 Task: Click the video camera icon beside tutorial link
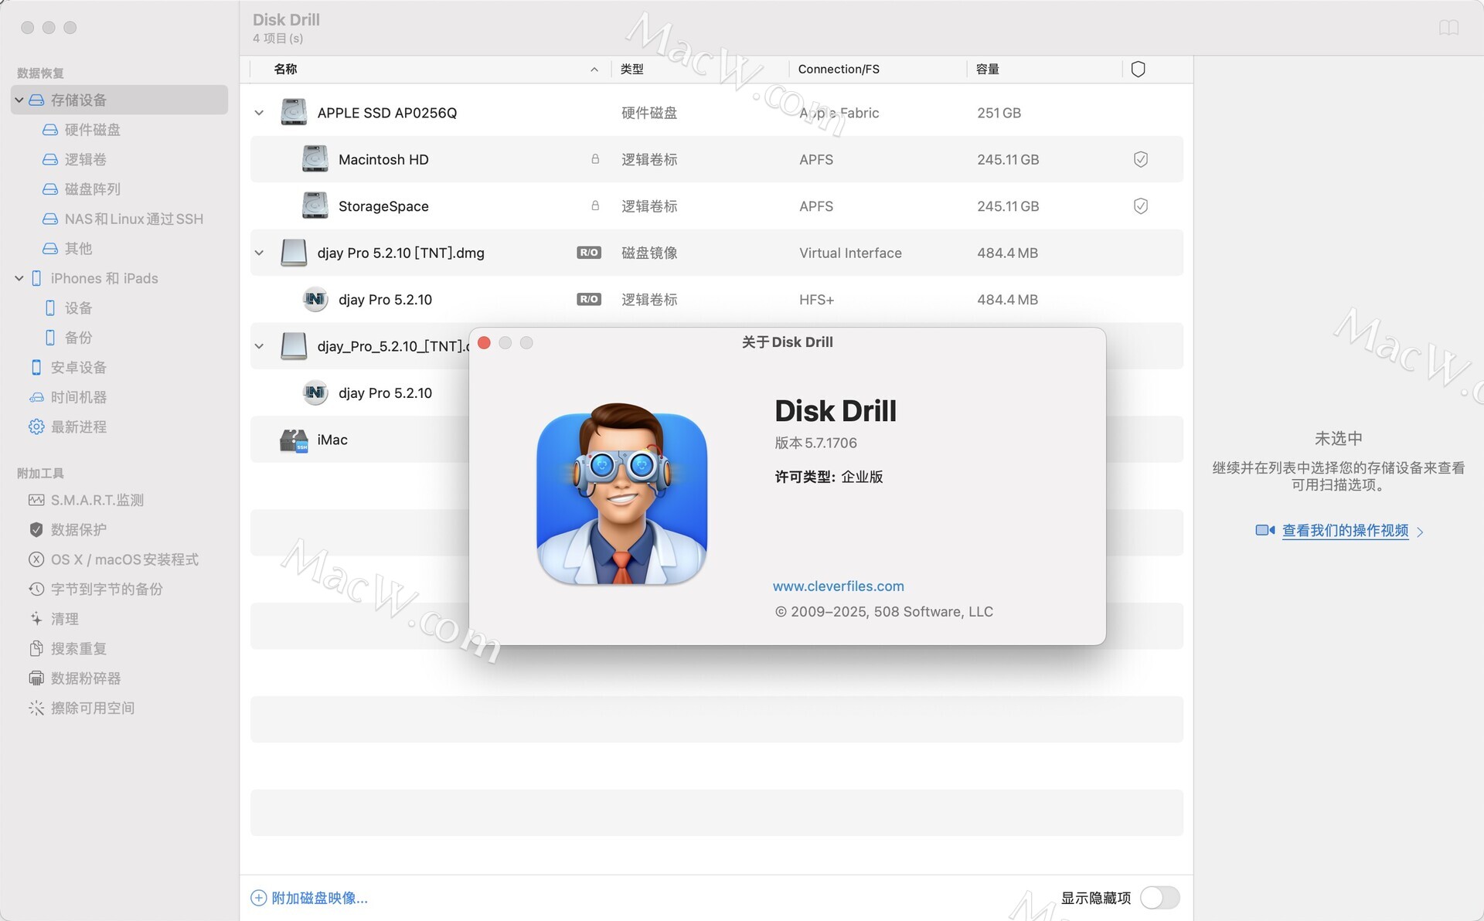[x=1265, y=530]
